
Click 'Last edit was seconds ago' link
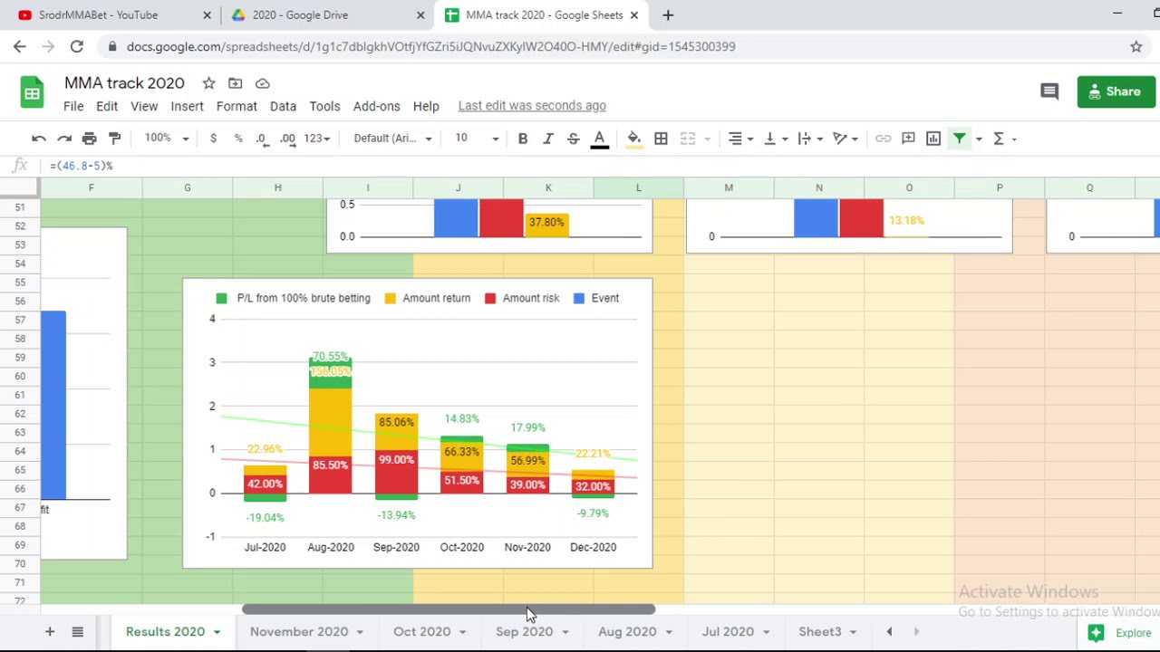point(532,106)
